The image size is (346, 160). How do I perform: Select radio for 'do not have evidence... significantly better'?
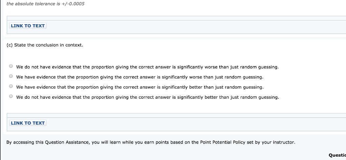tap(11, 96)
